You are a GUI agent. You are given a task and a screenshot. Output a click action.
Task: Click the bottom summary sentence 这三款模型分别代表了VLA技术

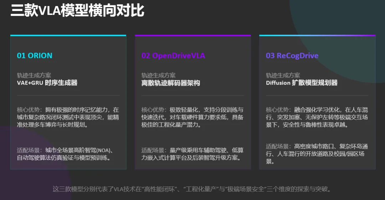pos(192,189)
